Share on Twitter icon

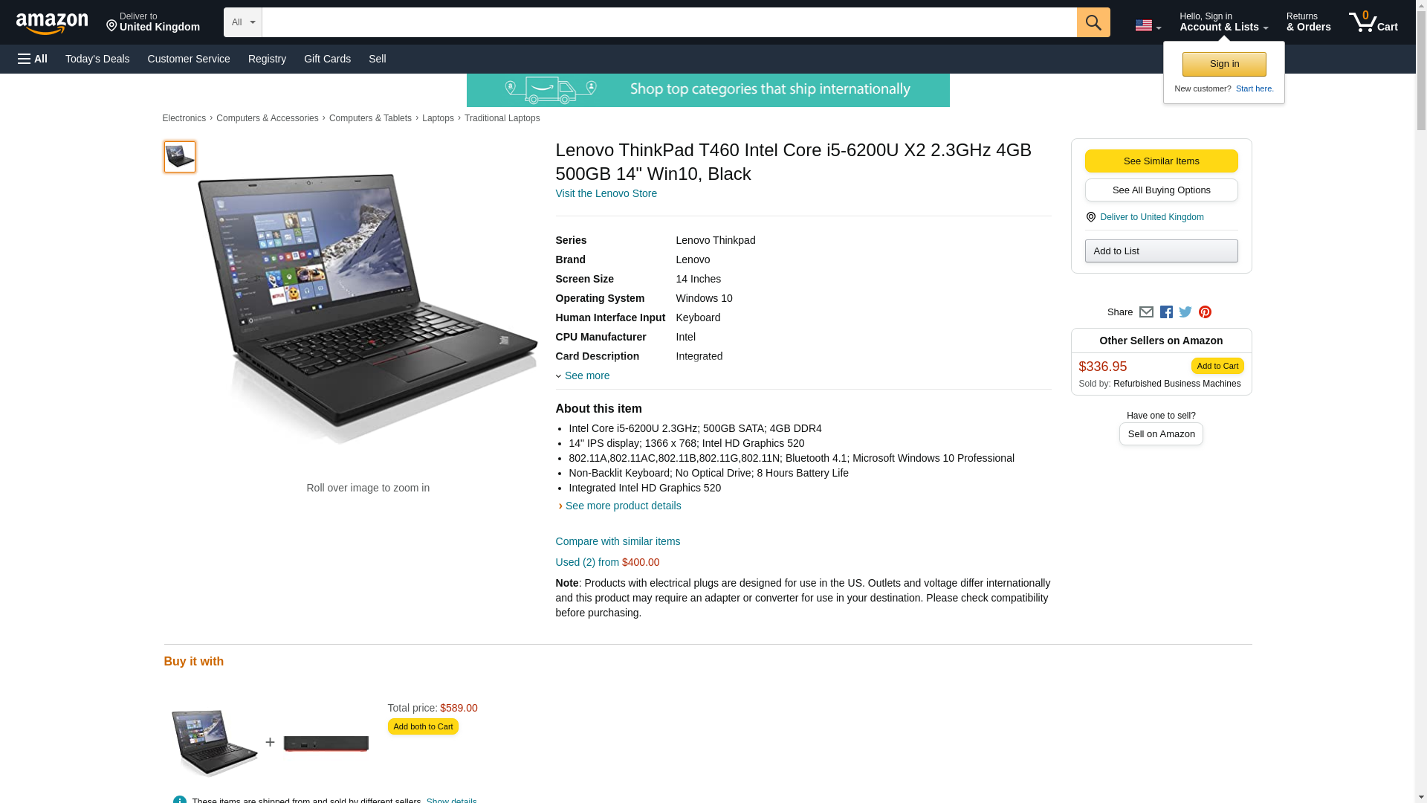pyautogui.click(x=1185, y=312)
